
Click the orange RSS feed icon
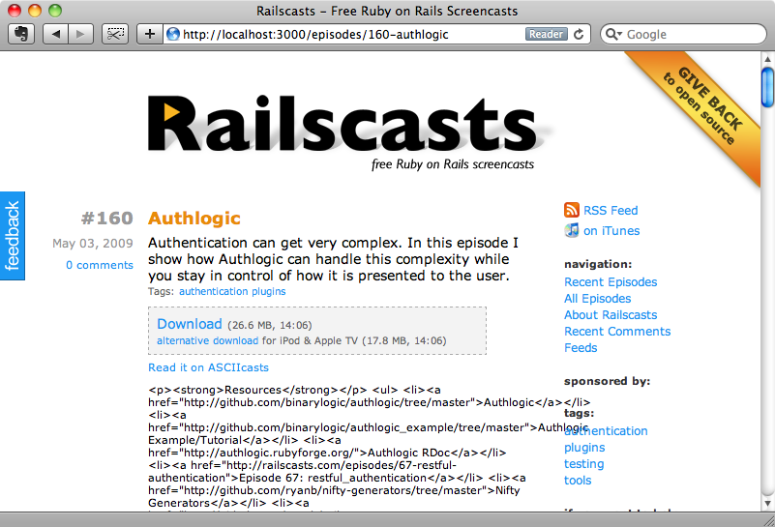click(x=572, y=210)
